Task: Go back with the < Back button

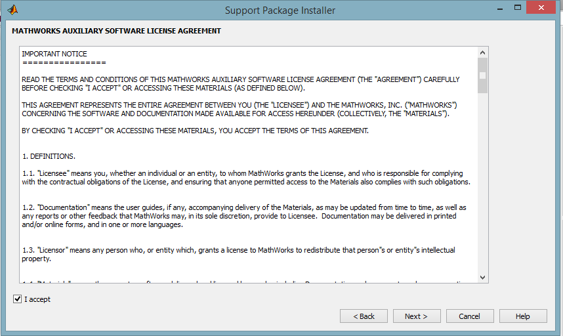Action: (364, 316)
